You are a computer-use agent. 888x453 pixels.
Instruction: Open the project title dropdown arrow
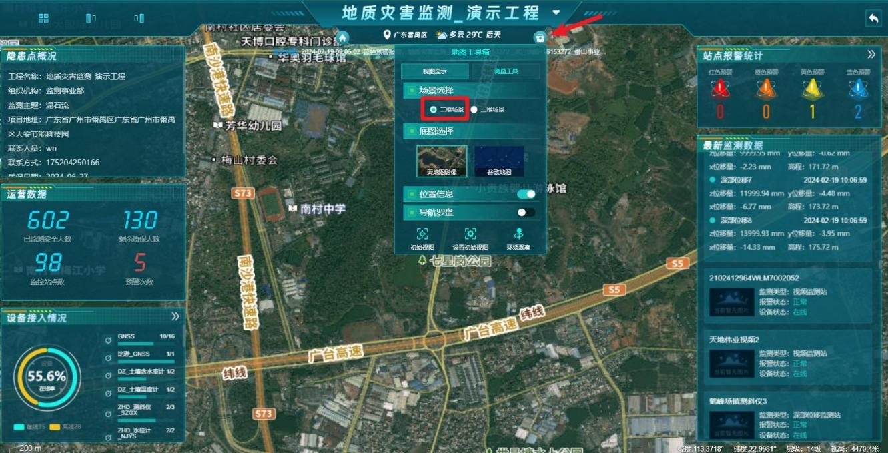click(556, 13)
